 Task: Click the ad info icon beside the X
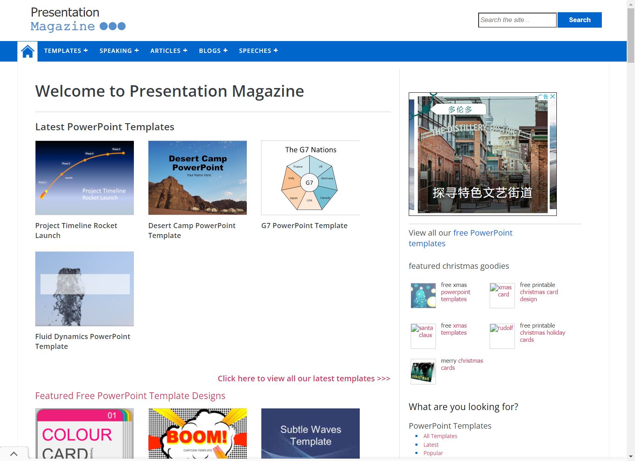[x=543, y=96]
